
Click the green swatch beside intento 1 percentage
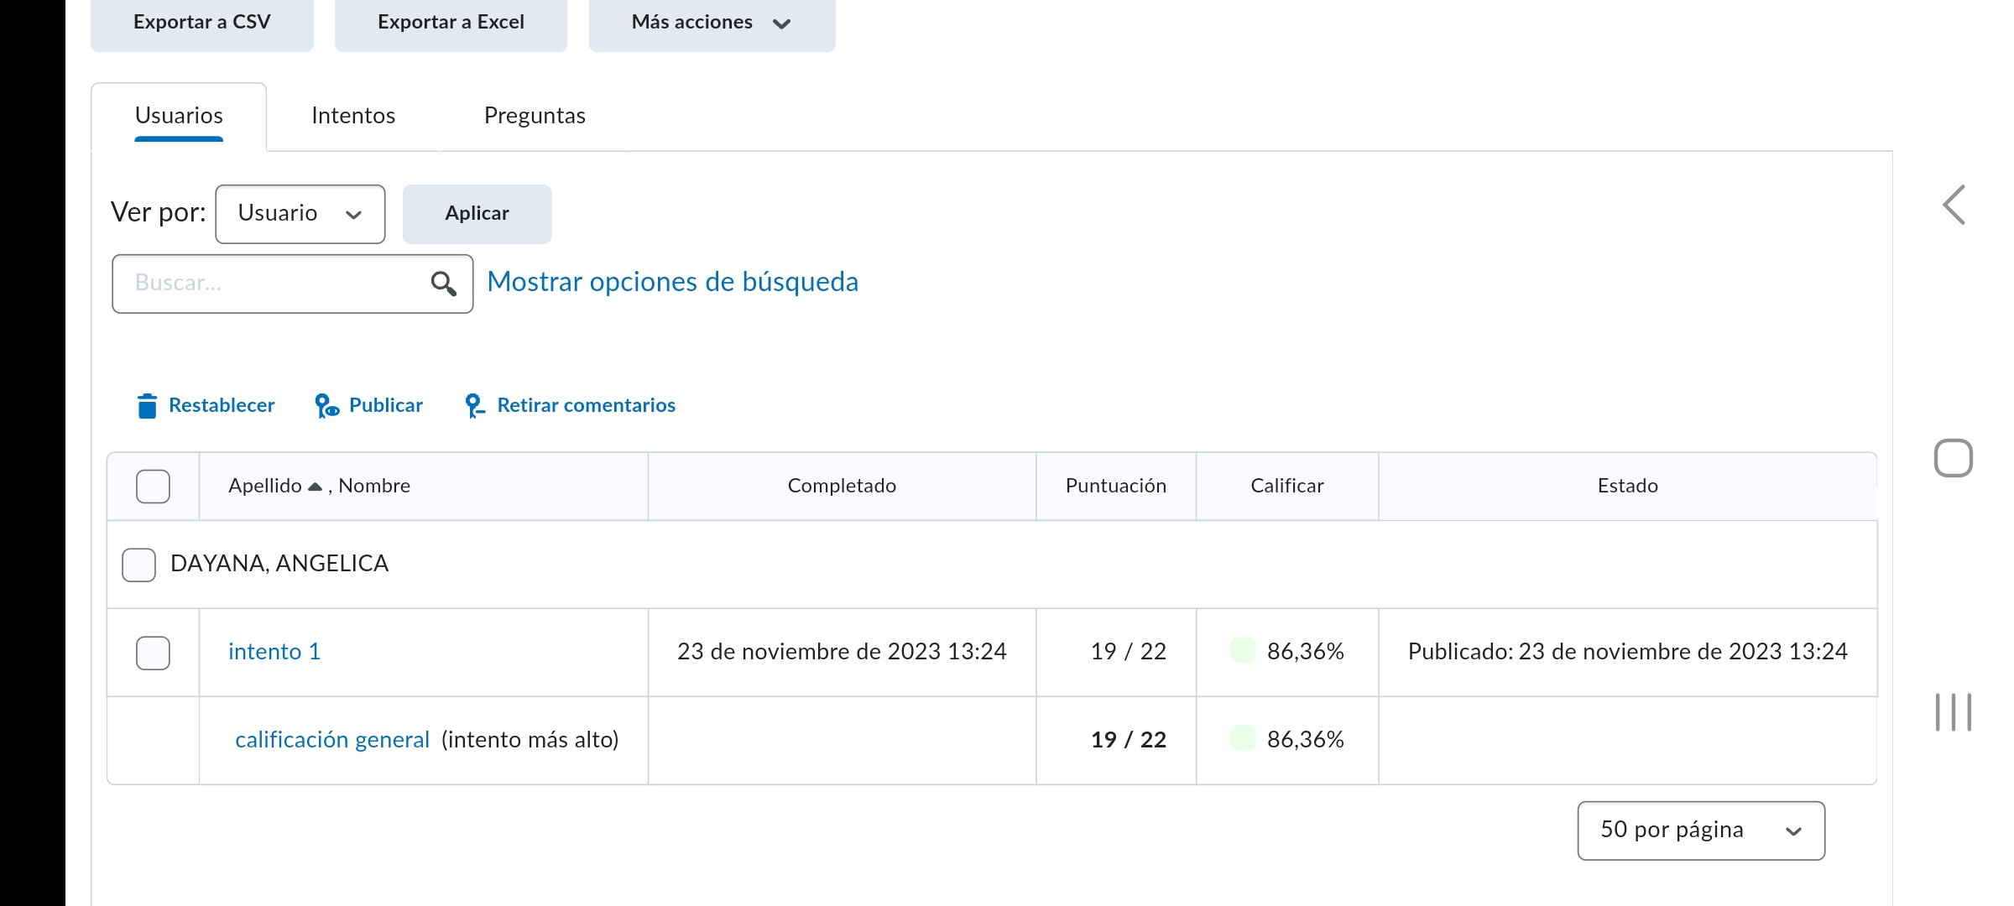tap(1242, 650)
